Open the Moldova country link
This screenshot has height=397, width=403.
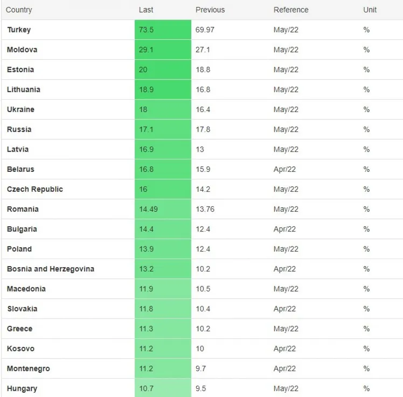(x=22, y=50)
